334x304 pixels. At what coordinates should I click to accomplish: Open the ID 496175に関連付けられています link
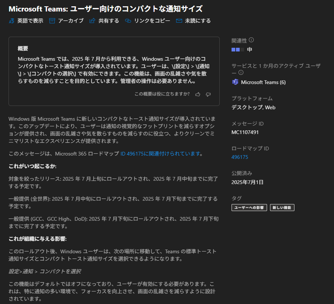[x=161, y=154]
